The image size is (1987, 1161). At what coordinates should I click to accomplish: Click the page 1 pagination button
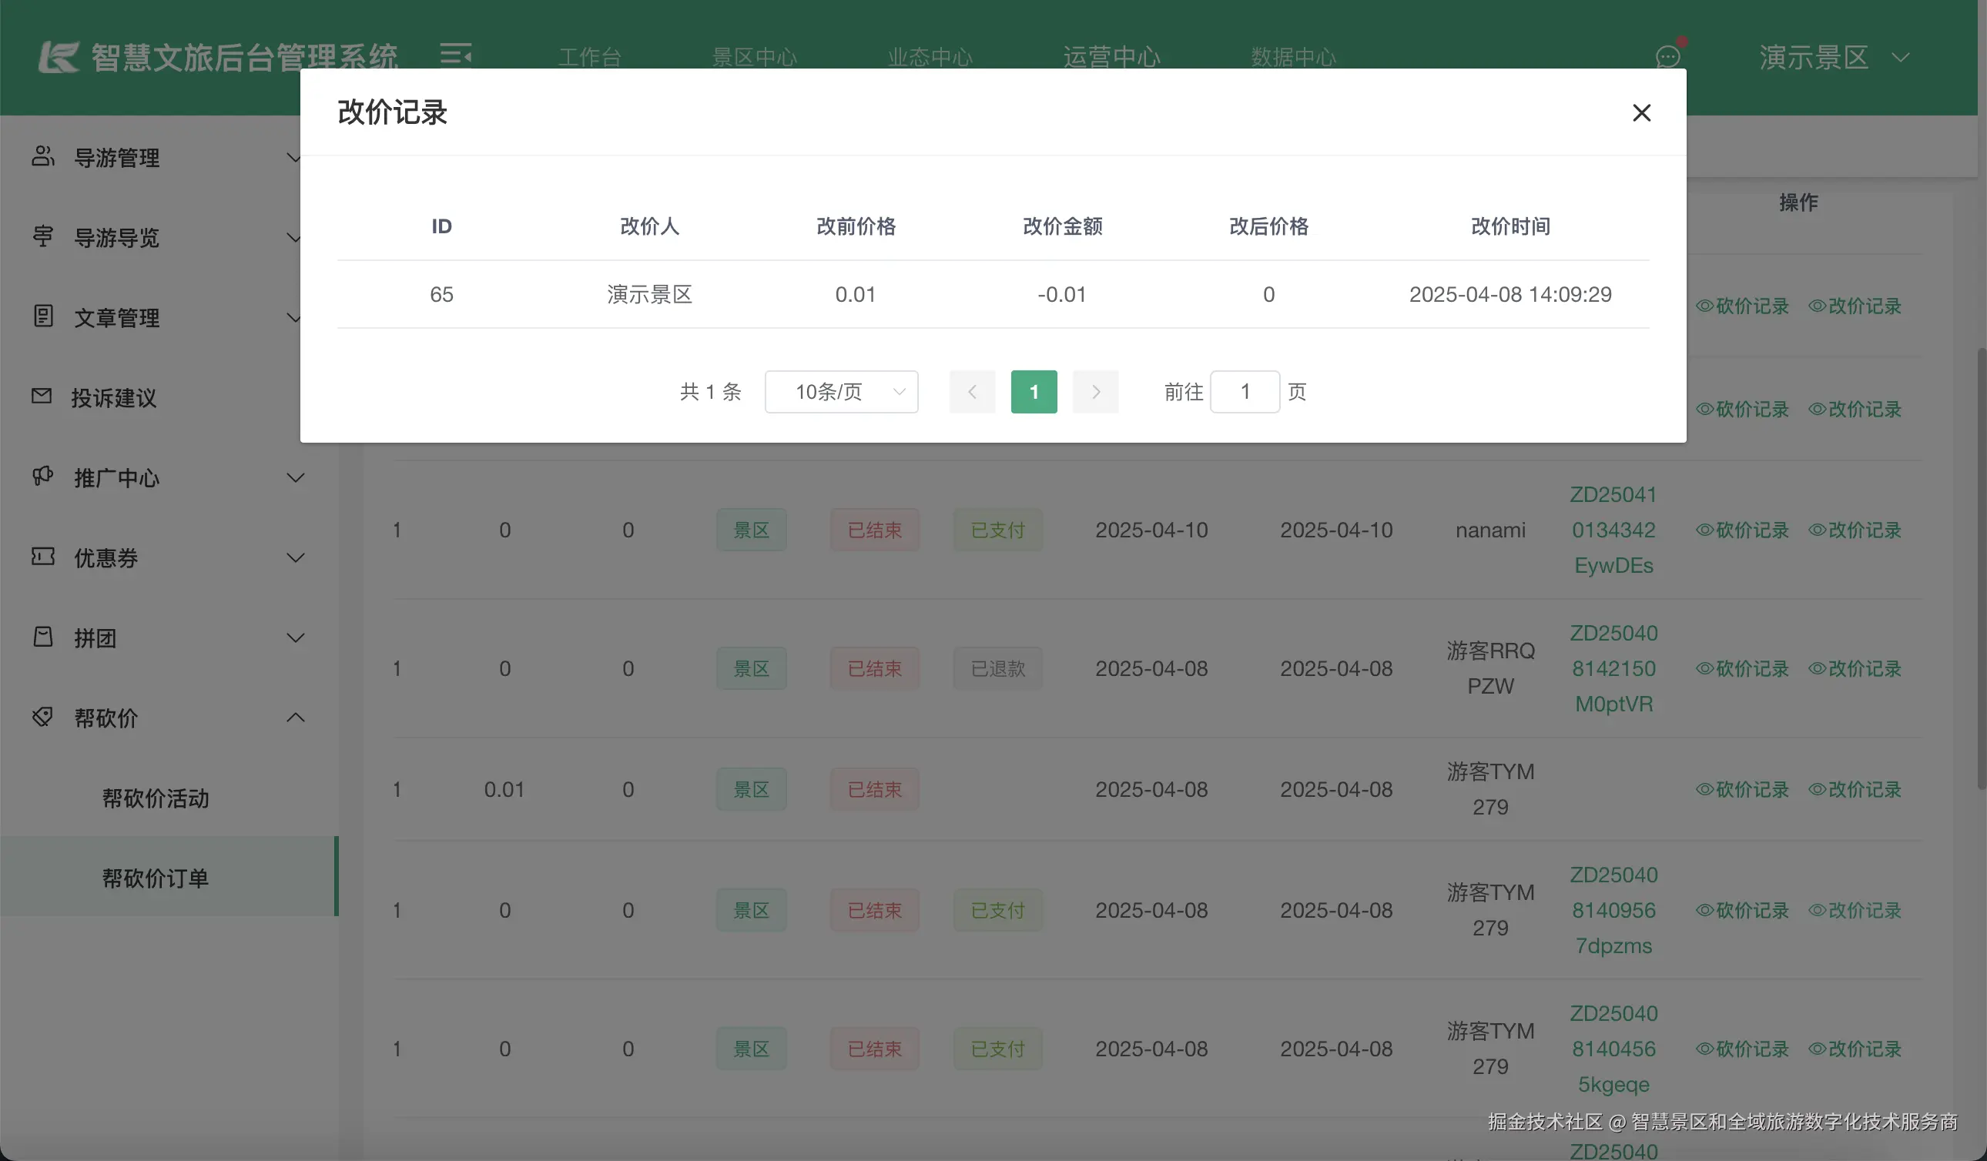click(x=1034, y=392)
